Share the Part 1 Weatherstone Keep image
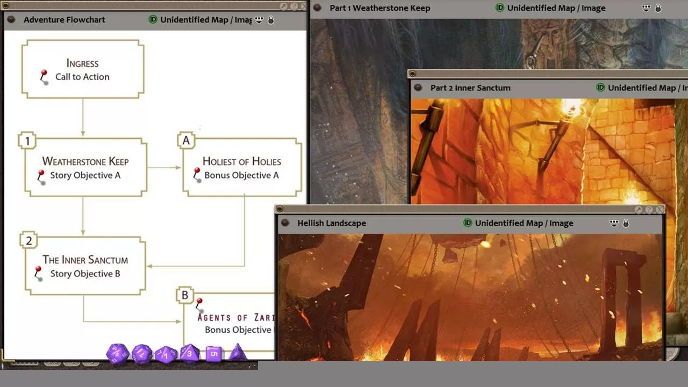 646,8
